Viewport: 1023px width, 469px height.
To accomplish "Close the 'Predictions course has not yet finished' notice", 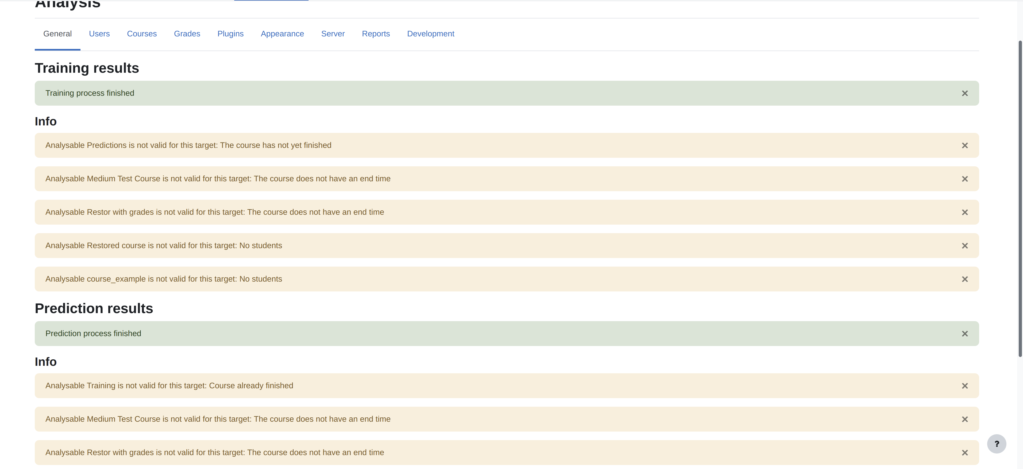I will [x=965, y=146].
